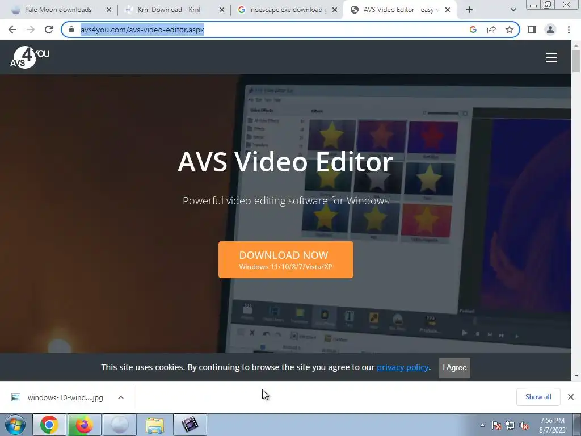581x436 pixels.
Task: Close the downloads bar
Action: [x=571, y=397]
